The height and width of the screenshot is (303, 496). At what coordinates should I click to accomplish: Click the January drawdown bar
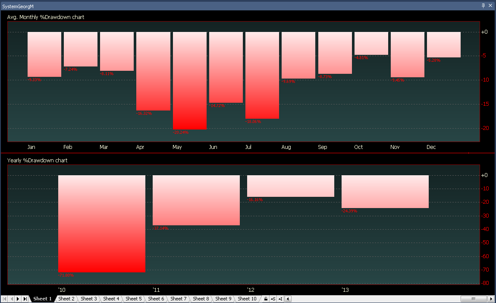point(44,54)
